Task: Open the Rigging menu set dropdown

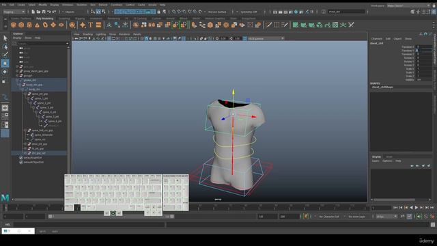Action: click(14, 12)
